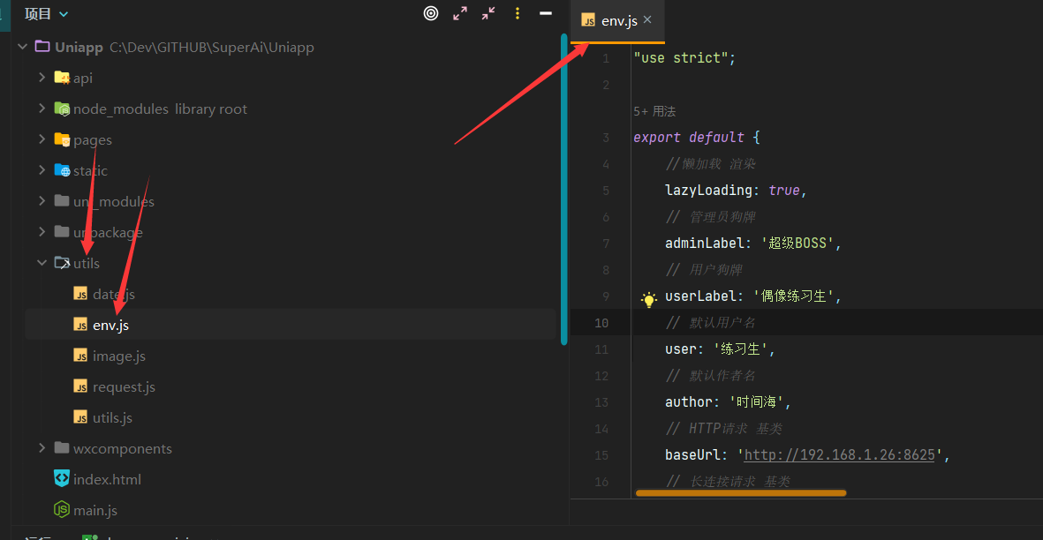Image resolution: width=1043 pixels, height=540 pixels.
Task: Click the index.html file icon
Action: click(62, 478)
